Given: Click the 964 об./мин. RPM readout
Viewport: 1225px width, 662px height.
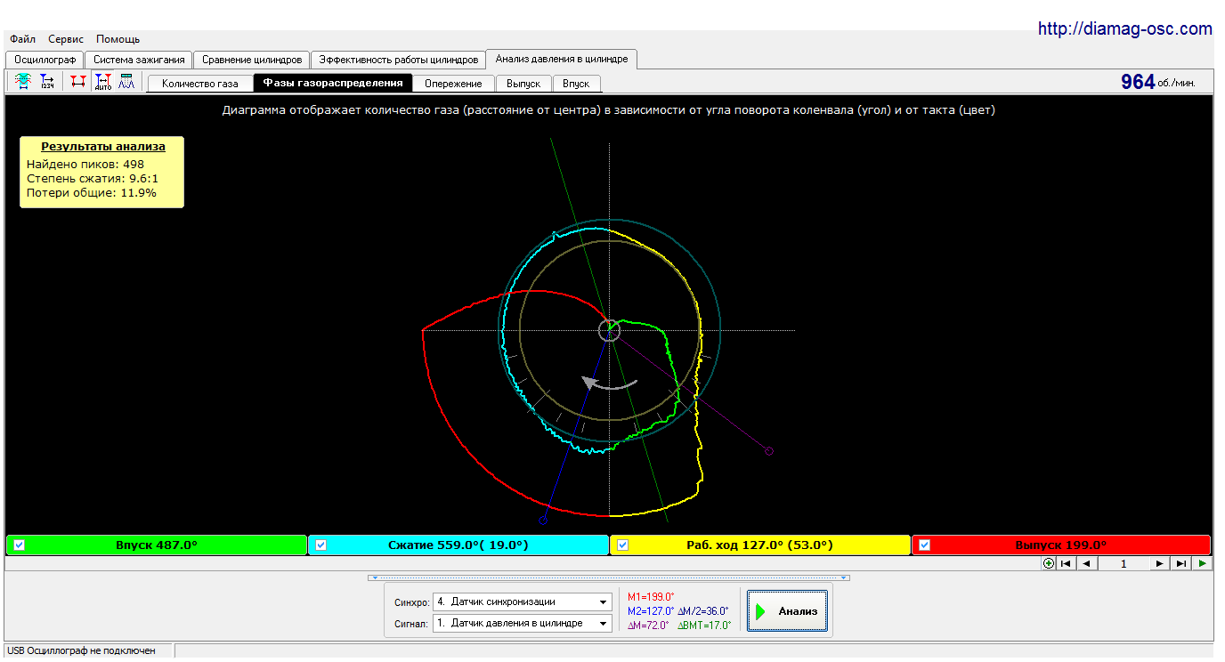Looking at the screenshot, I should [1157, 82].
